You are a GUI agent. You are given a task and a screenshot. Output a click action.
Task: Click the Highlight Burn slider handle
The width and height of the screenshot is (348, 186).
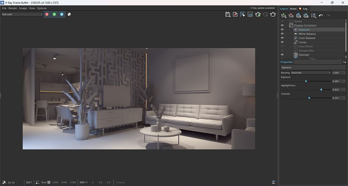321,90
